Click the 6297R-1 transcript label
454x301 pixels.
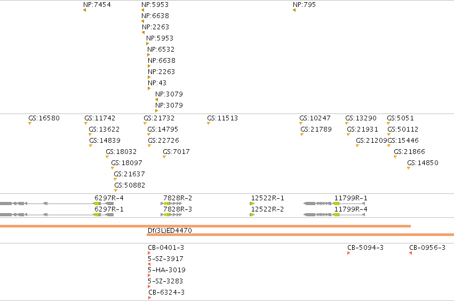point(109,209)
